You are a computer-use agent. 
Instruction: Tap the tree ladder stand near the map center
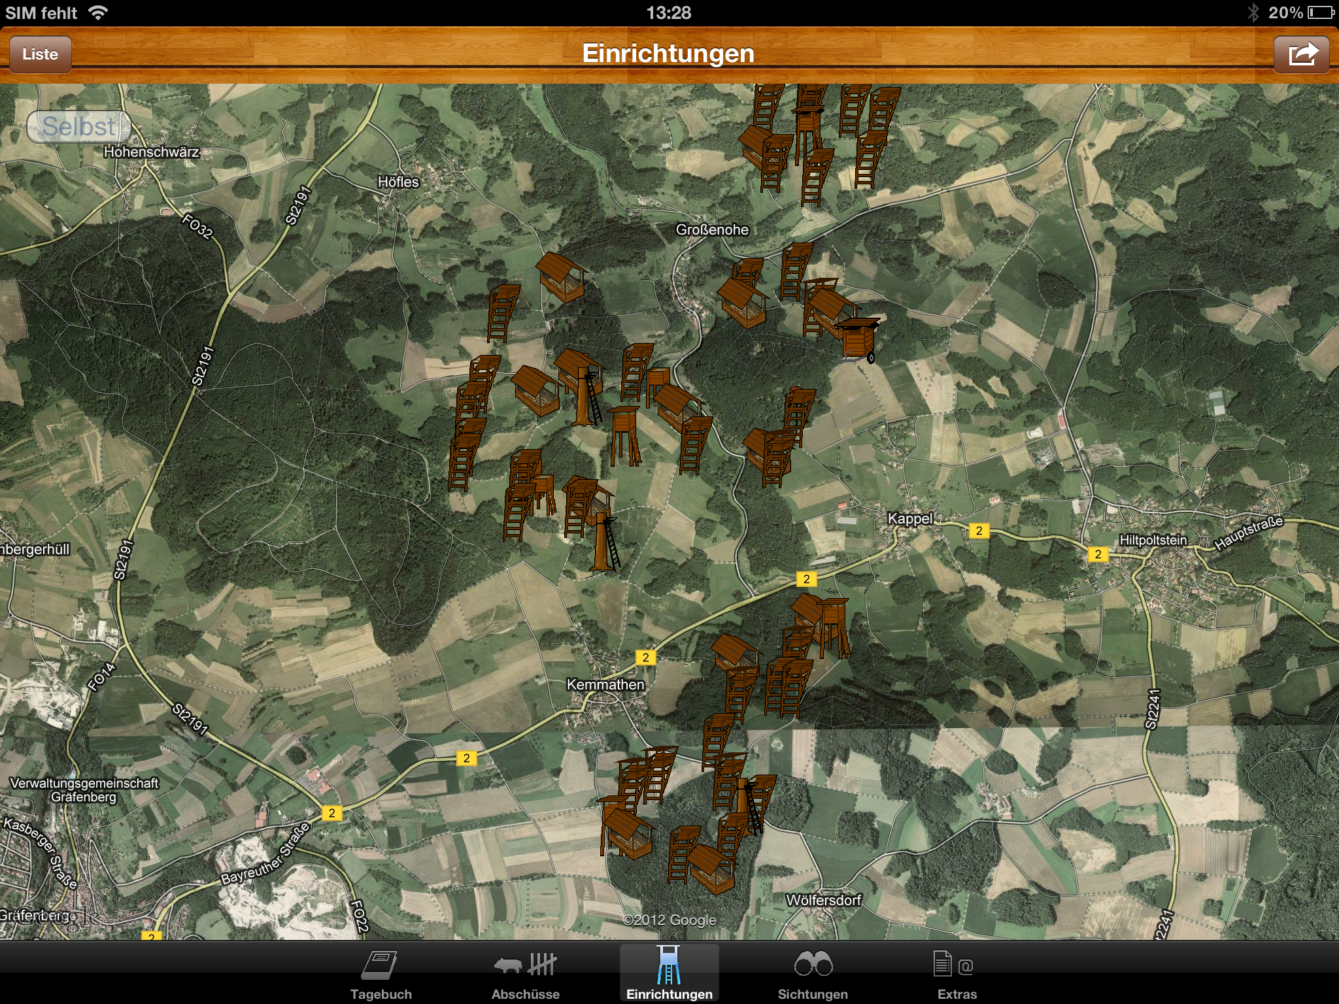click(x=585, y=397)
